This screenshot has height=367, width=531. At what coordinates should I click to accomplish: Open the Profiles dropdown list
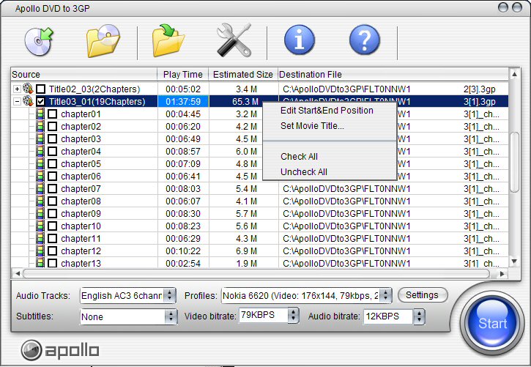(x=385, y=295)
